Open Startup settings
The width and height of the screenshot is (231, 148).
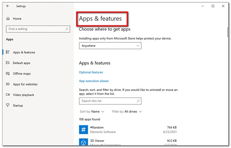point(18,105)
